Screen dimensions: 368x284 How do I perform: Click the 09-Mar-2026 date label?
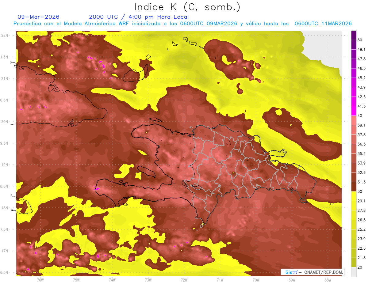pyautogui.click(x=39, y=17)
